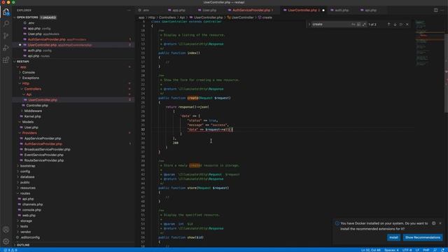Open Kernel.php in the file tree

32,116
